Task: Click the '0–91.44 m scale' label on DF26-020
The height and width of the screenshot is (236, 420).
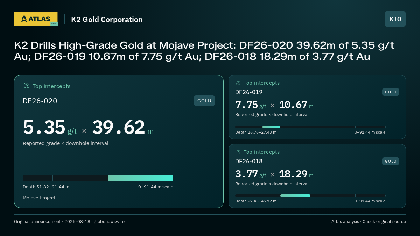Action: click(x=156, y=187)
